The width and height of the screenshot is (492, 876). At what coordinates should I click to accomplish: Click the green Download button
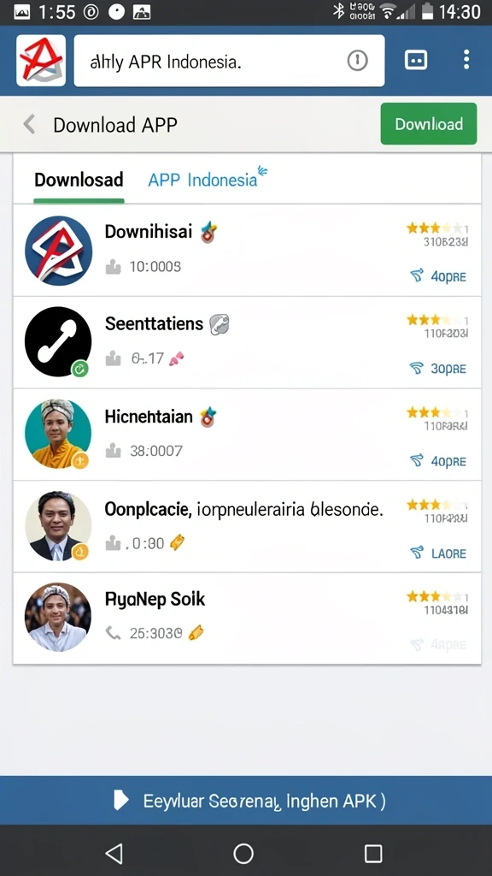pyautogui.click(x=429, y=123)
